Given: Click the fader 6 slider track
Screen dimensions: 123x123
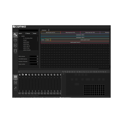Looking at the screenshot, I should 35,84.
